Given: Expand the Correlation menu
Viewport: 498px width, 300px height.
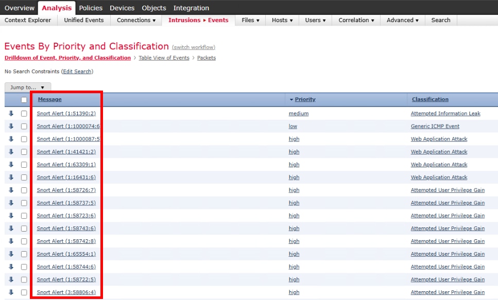Looking at the screenshot, I should tap(356, 20).
